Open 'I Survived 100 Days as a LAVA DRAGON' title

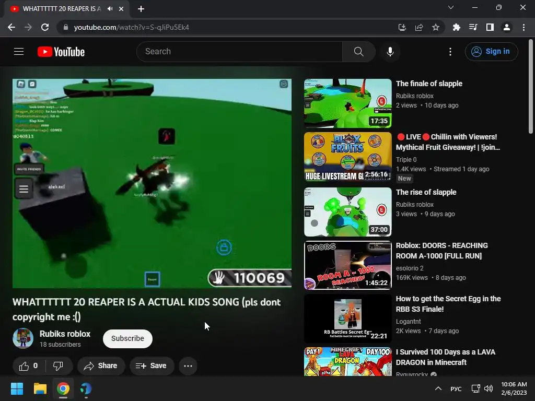click(446, 357)
